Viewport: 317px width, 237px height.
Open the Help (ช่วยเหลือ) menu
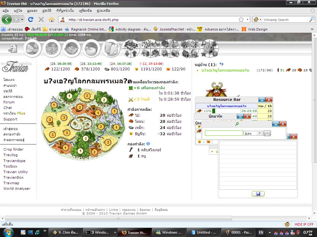[103, 10]
